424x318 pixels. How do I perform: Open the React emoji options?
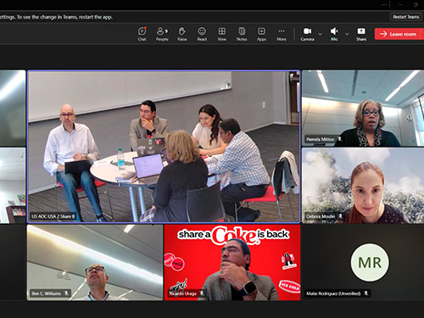point(202,34)
